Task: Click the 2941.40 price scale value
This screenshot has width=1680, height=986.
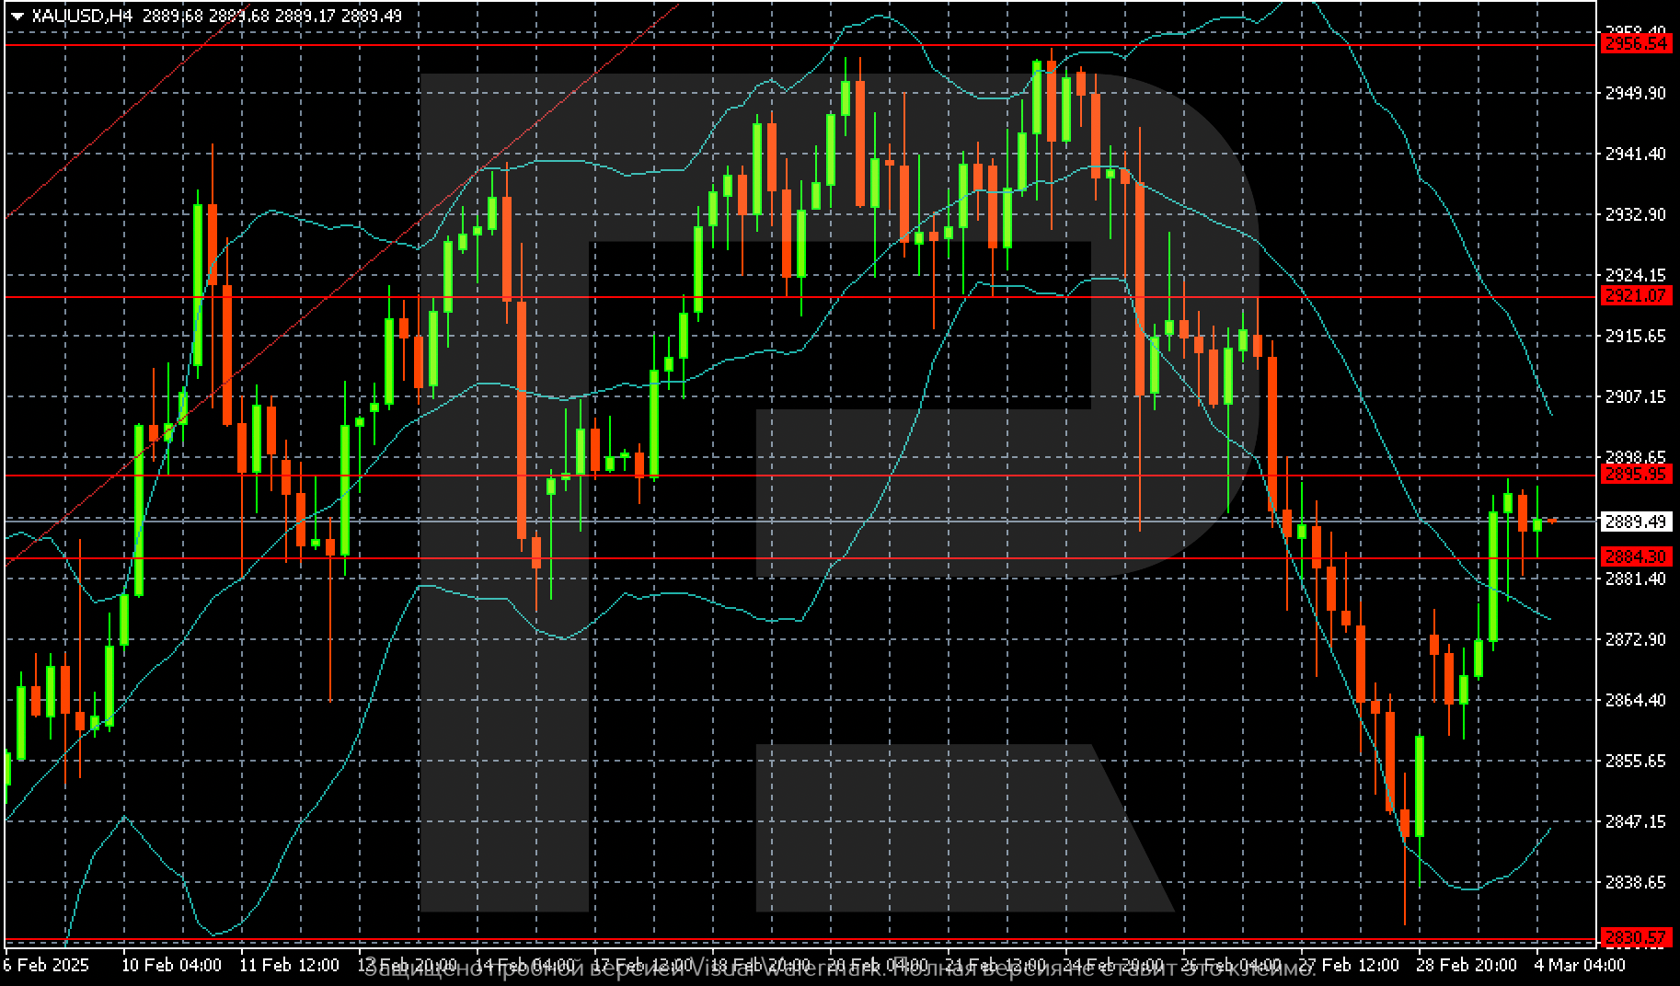Action: (1635, 154)
